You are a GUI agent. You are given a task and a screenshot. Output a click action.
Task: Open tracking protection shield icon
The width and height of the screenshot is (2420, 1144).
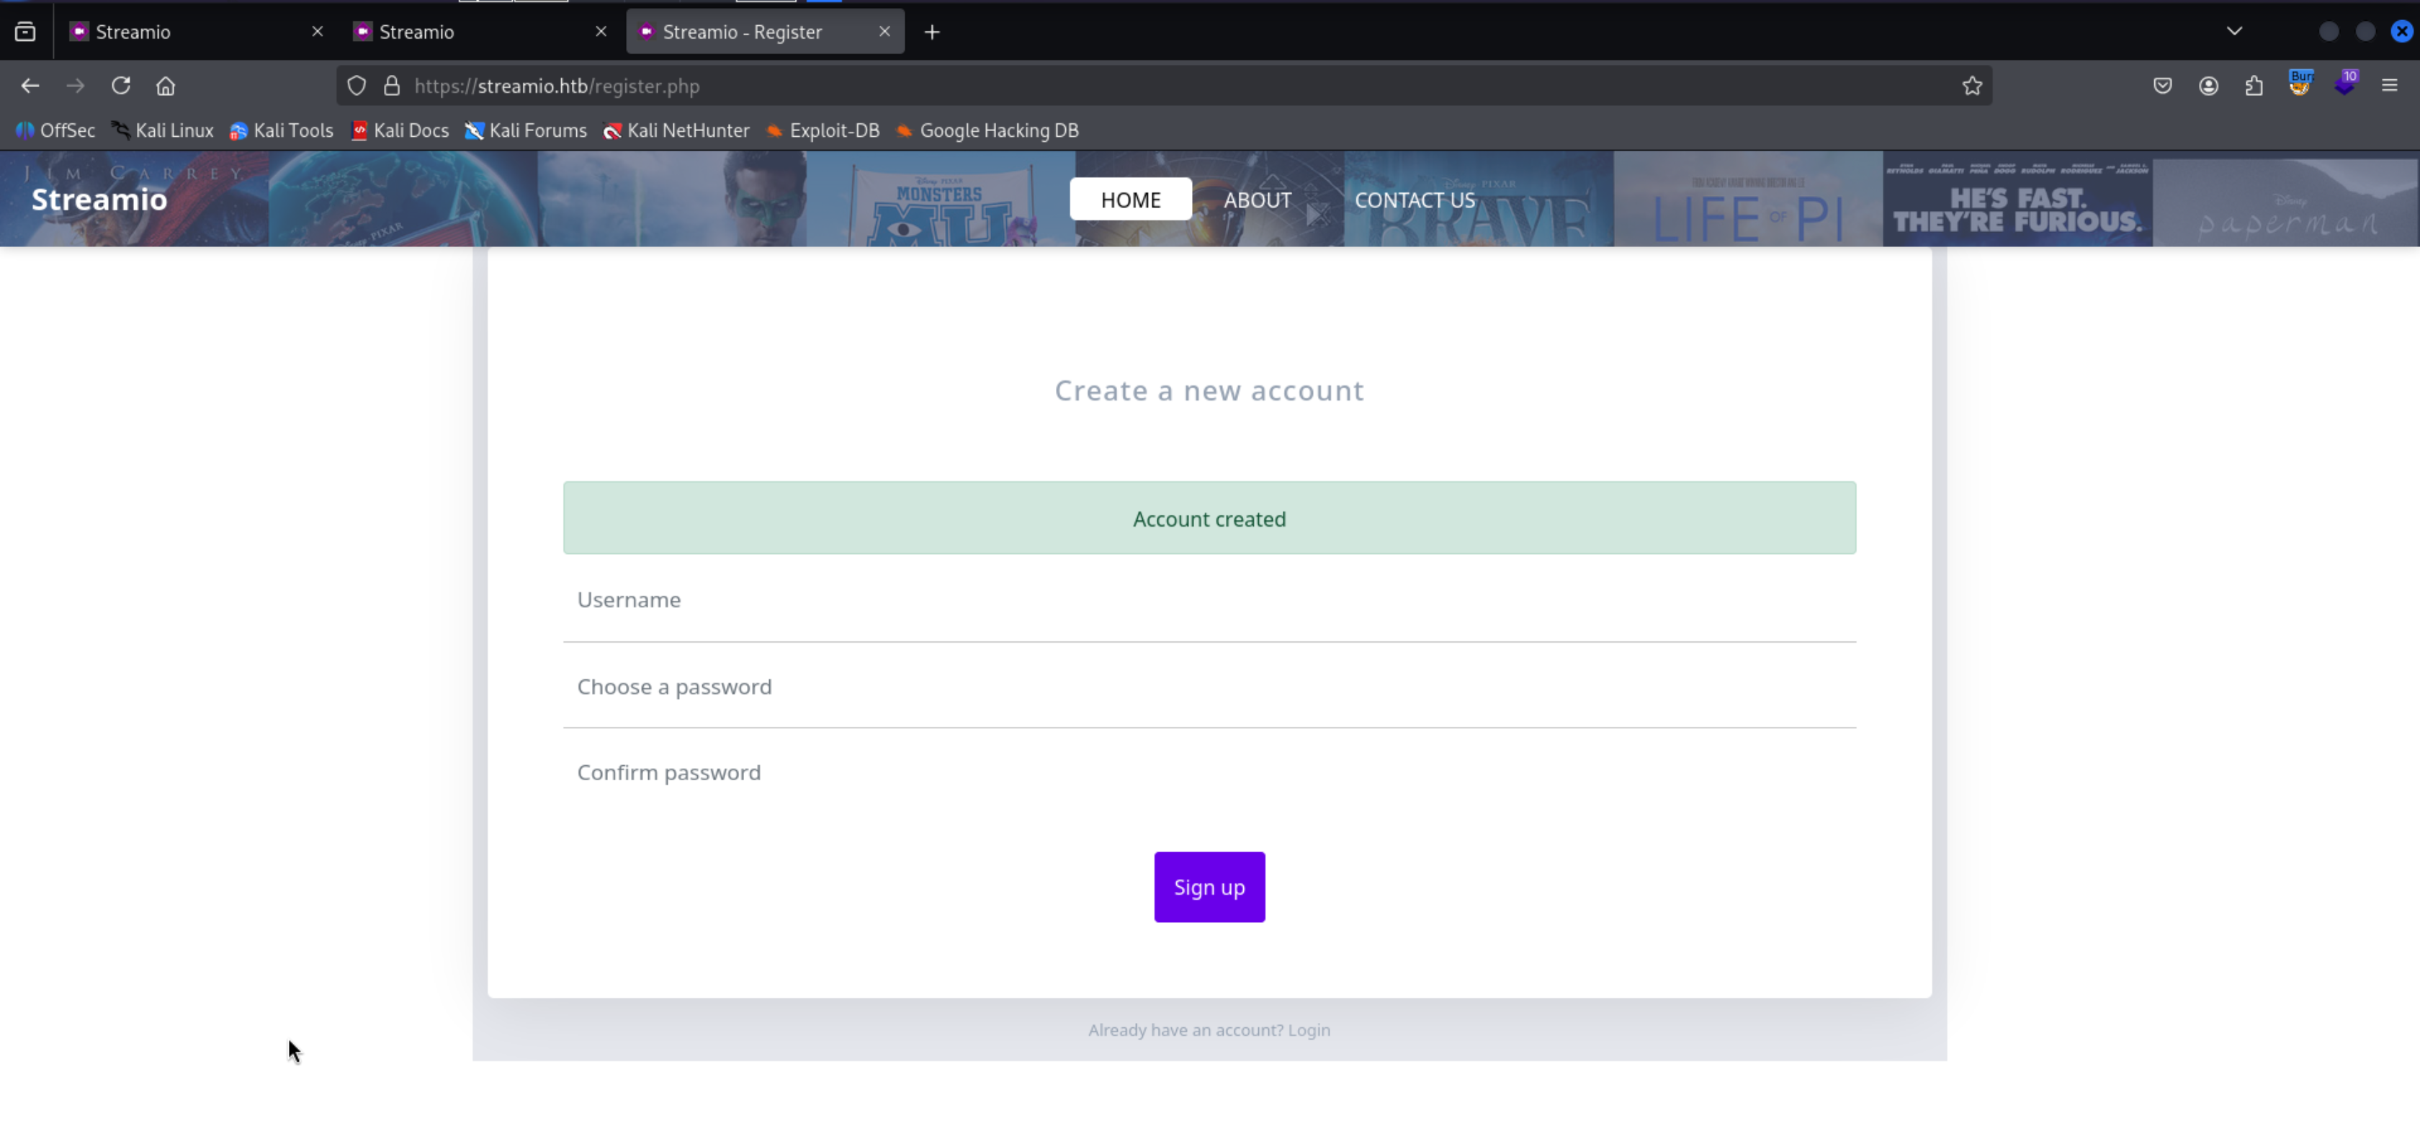tap(356, 86)
